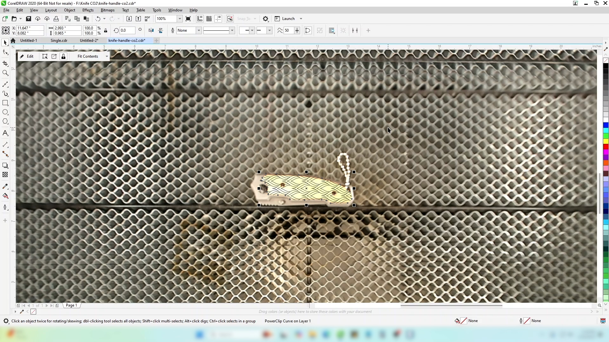Open the outline width None dropdown
The image size is (609, 342).
199,30
